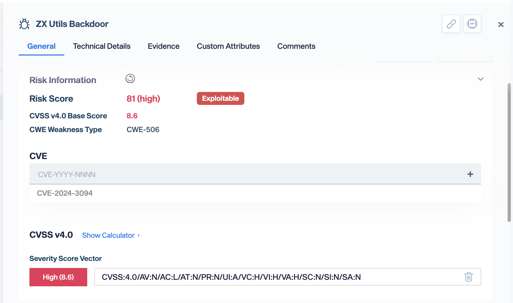Focus the CVE-YYYY-NNNN input field
Viewport: 513px width, 303px height.
pyautogui.click(x=255, y=174)
